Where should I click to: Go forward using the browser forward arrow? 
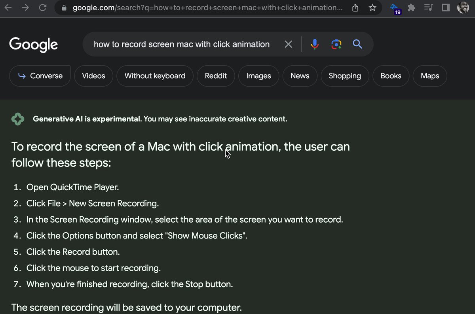pos(25,8)
